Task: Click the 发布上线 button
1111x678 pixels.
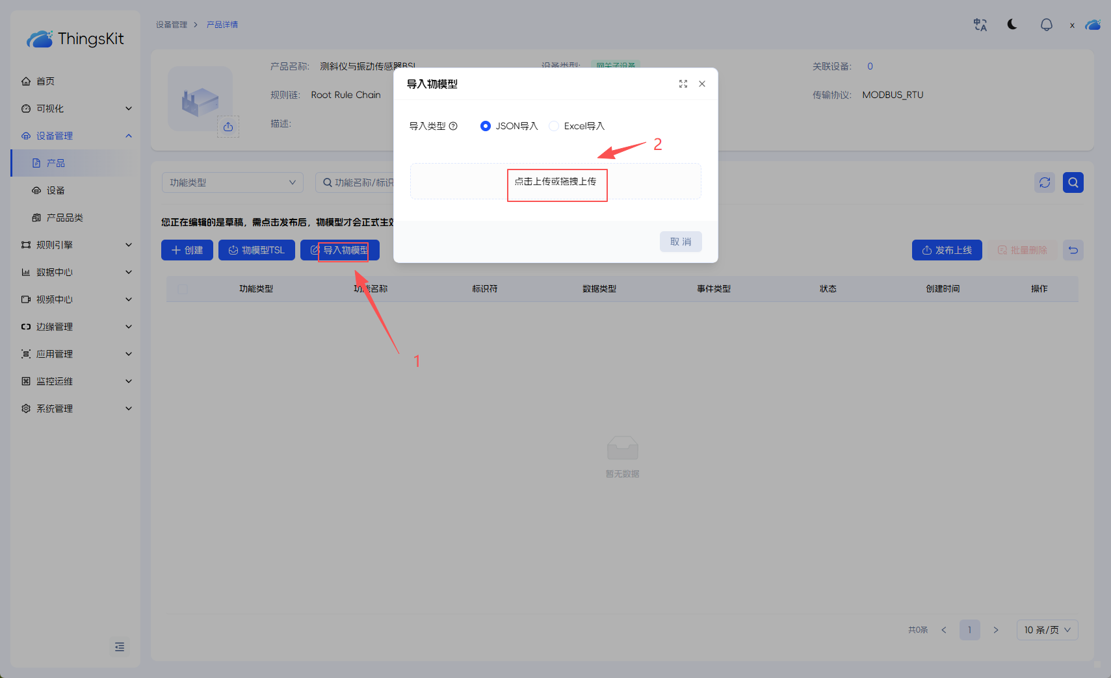Action: click(947, 250)
